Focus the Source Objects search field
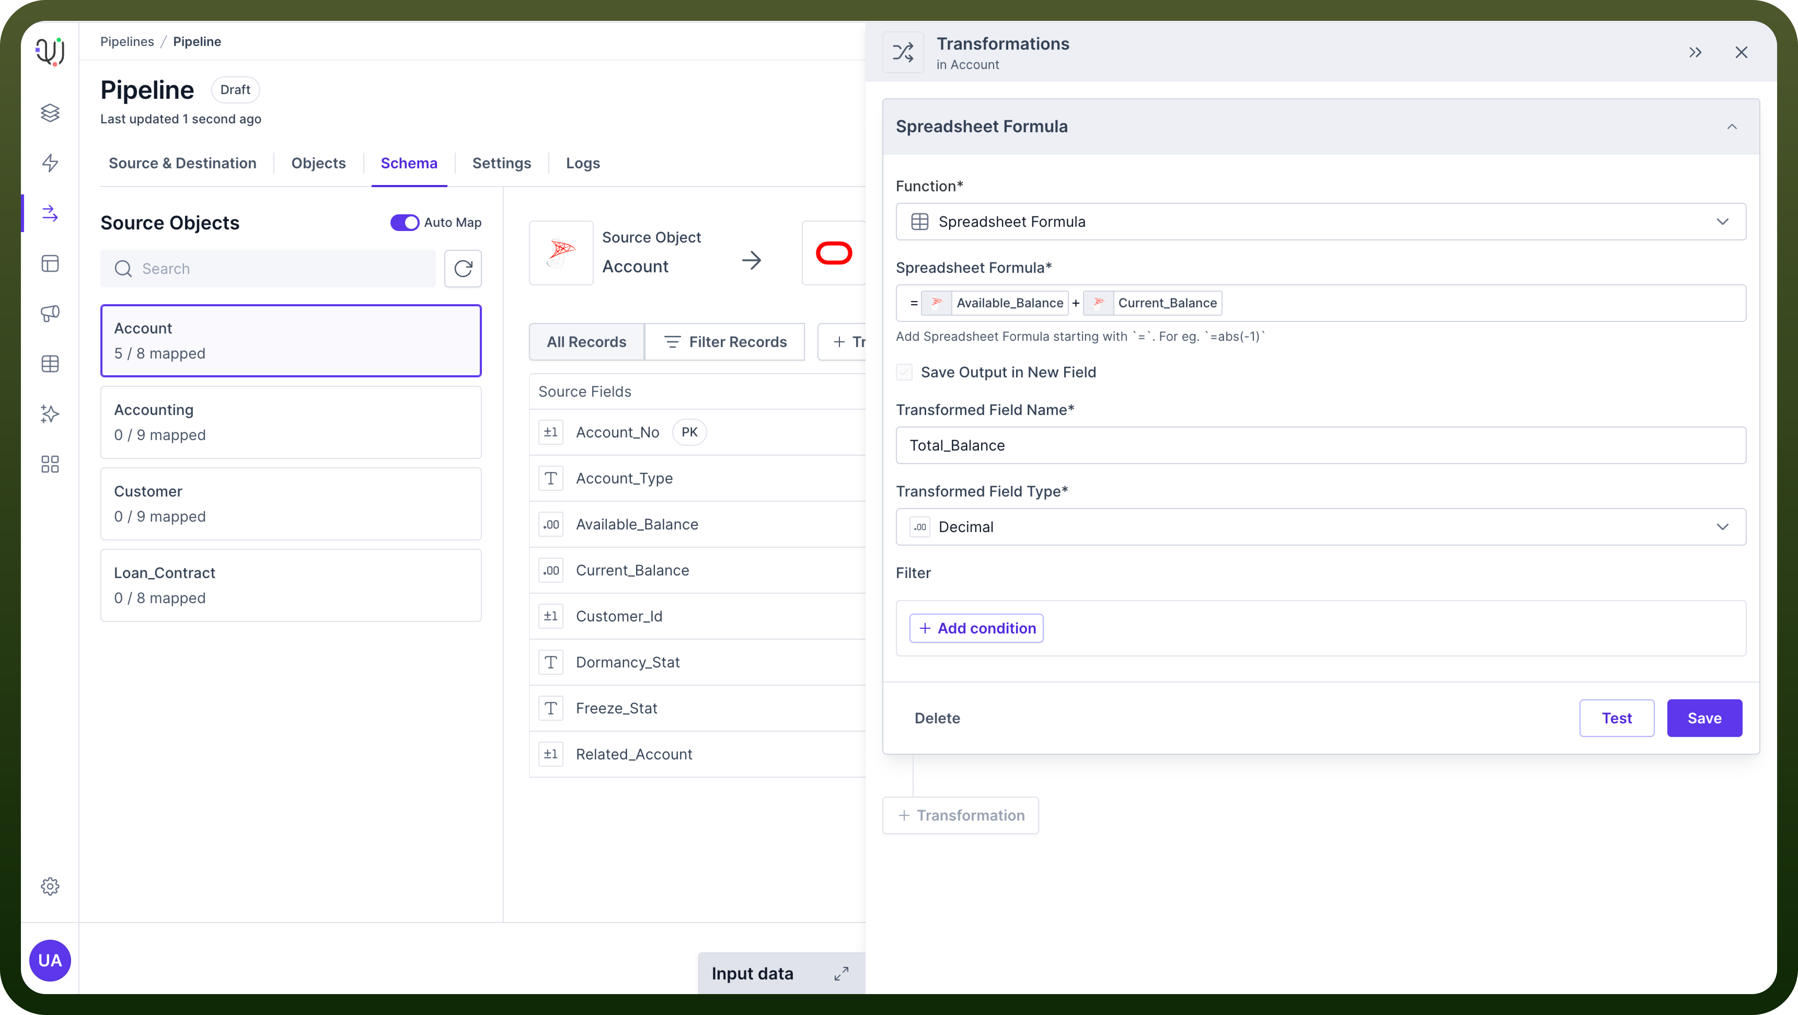Viewport: 1798px width, 1015px height. click(268, 269)
